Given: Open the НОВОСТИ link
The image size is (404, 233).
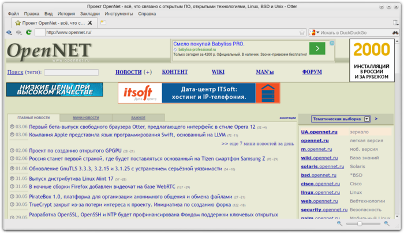Looking at the screenshot, I should click(x=129, y=72).
